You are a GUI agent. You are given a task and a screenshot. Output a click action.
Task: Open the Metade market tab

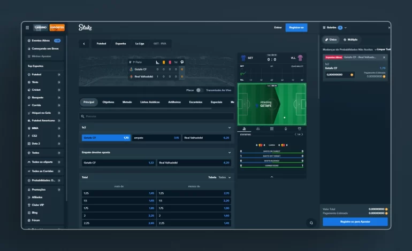point(127,102)
